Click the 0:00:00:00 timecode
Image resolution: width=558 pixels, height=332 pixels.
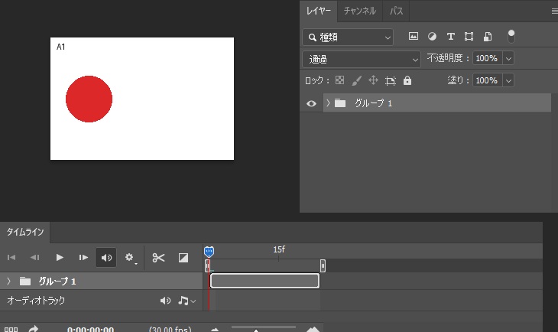pos(90,329)
